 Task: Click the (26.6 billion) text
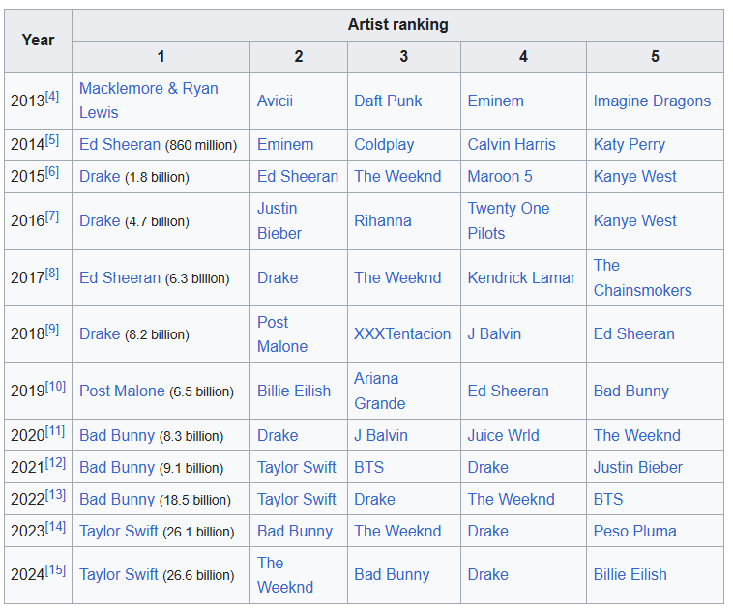[198, 575]
